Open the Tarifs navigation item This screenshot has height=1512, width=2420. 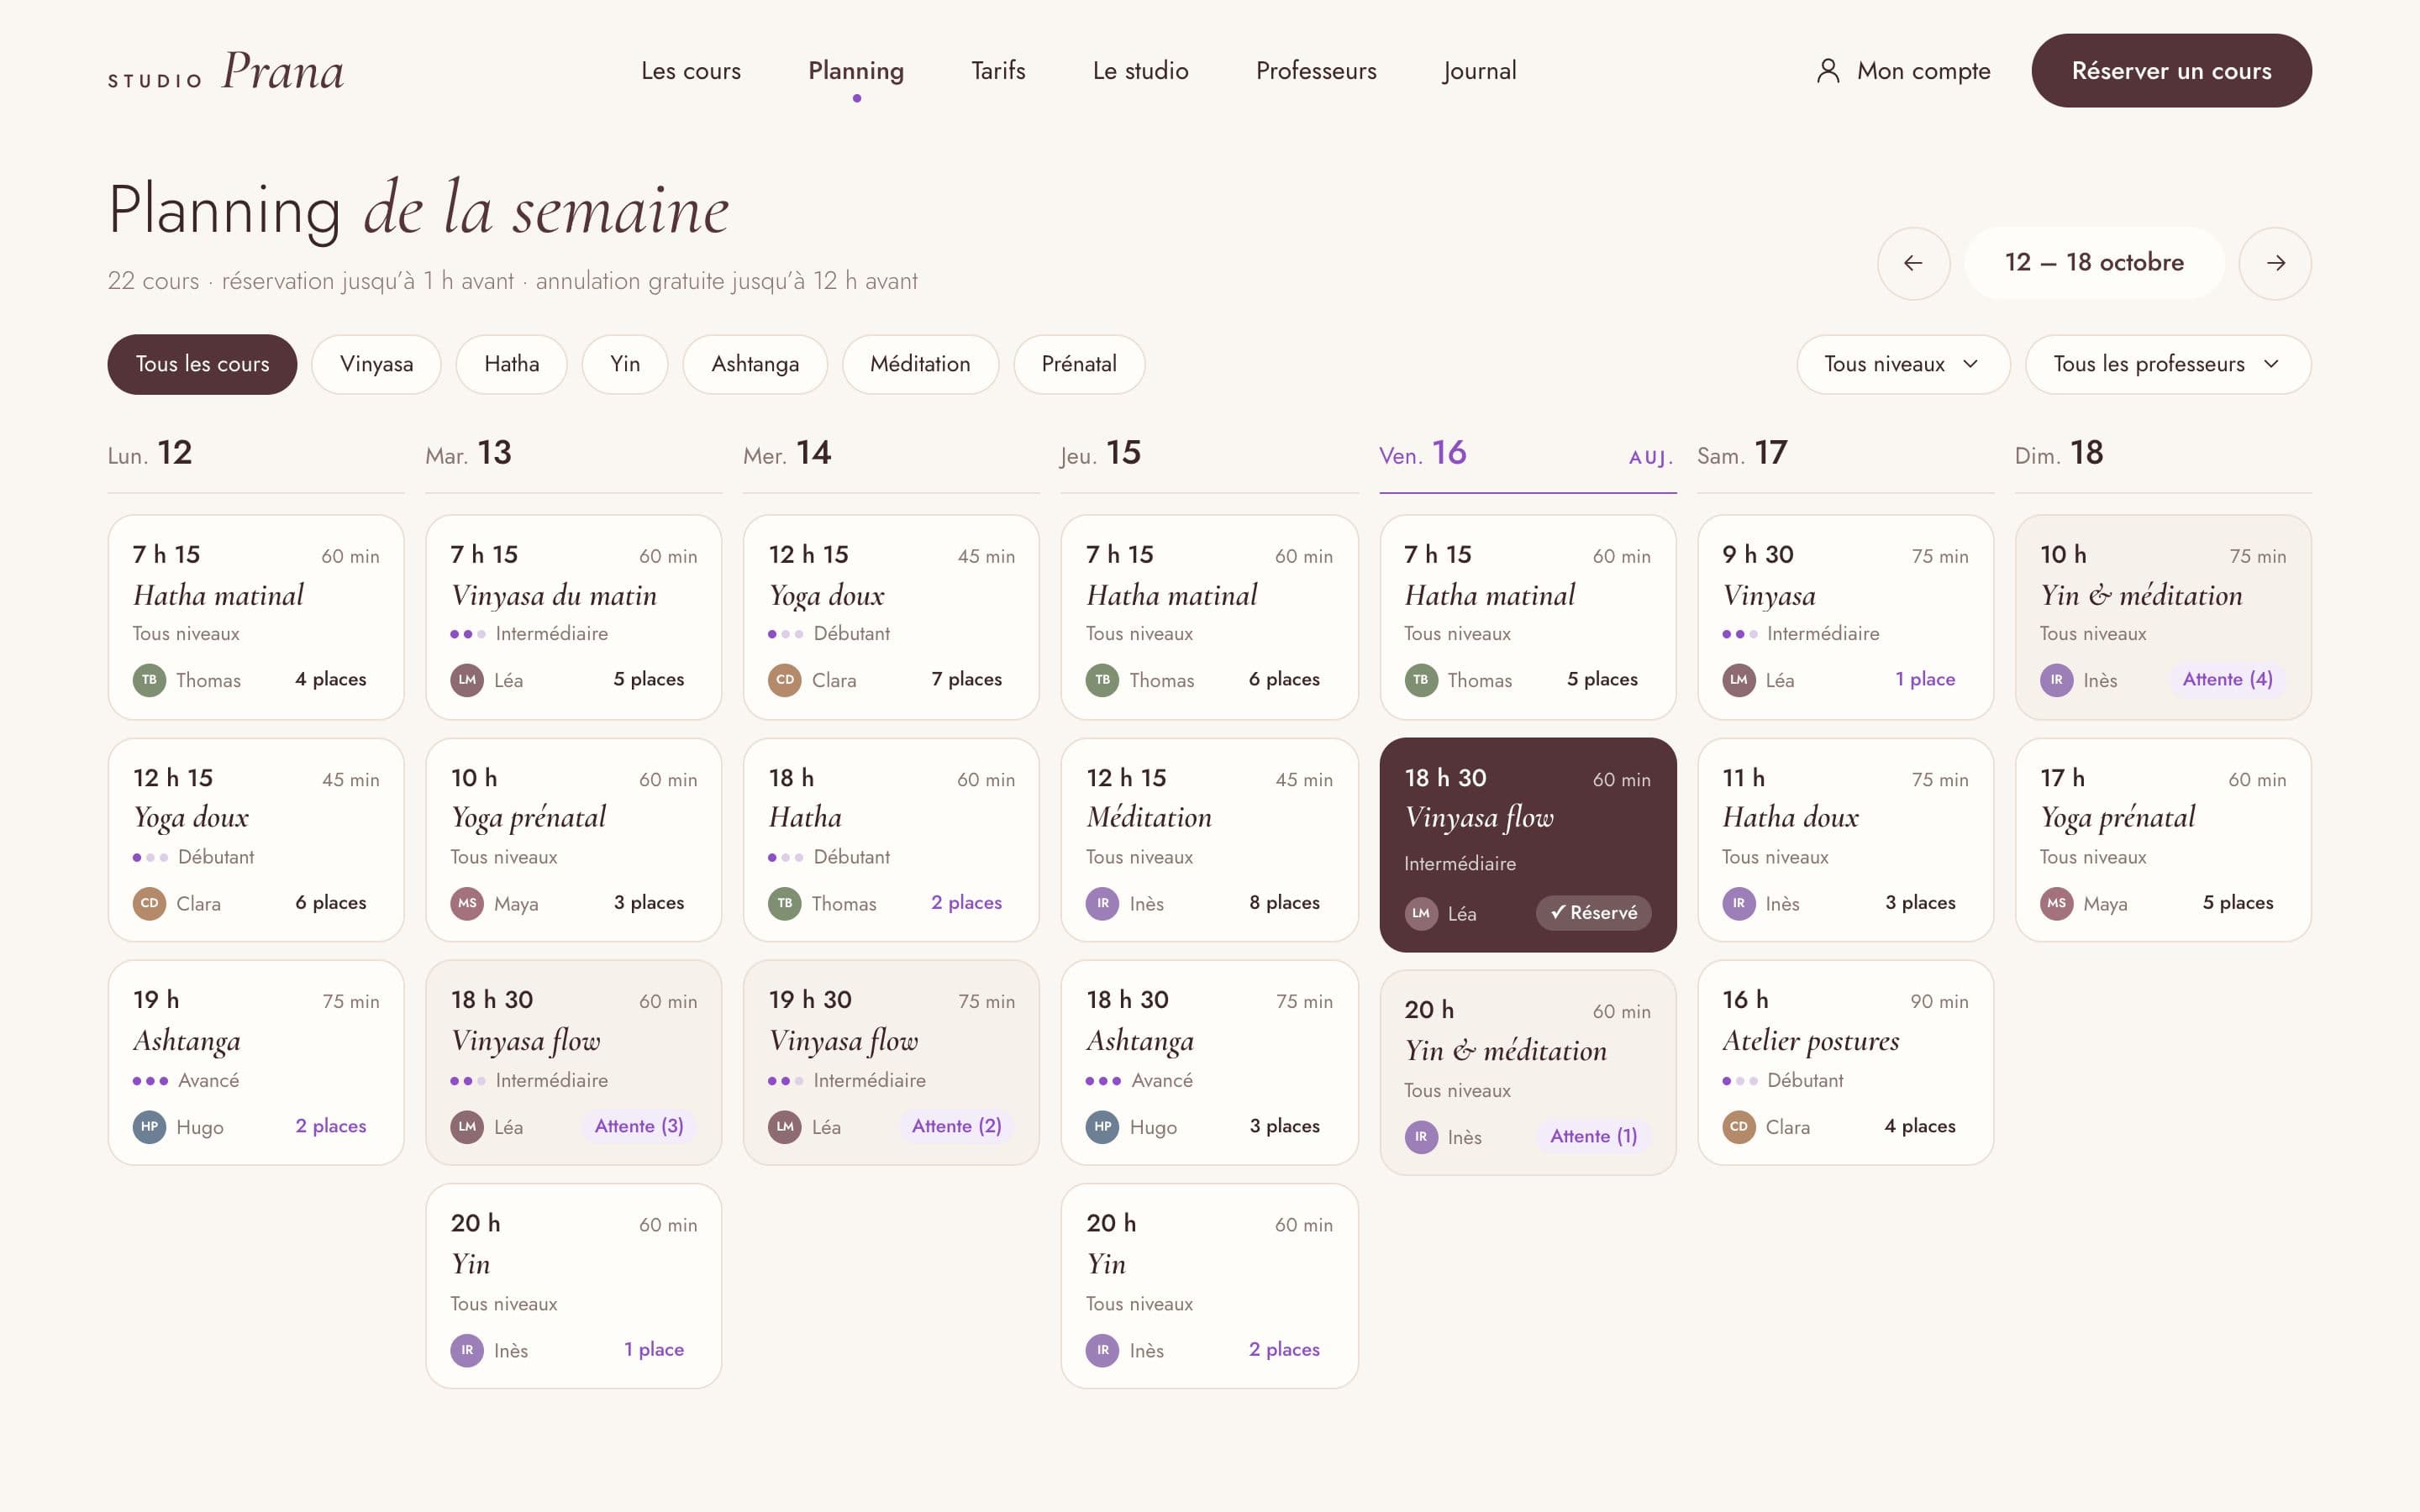(998, 71)
